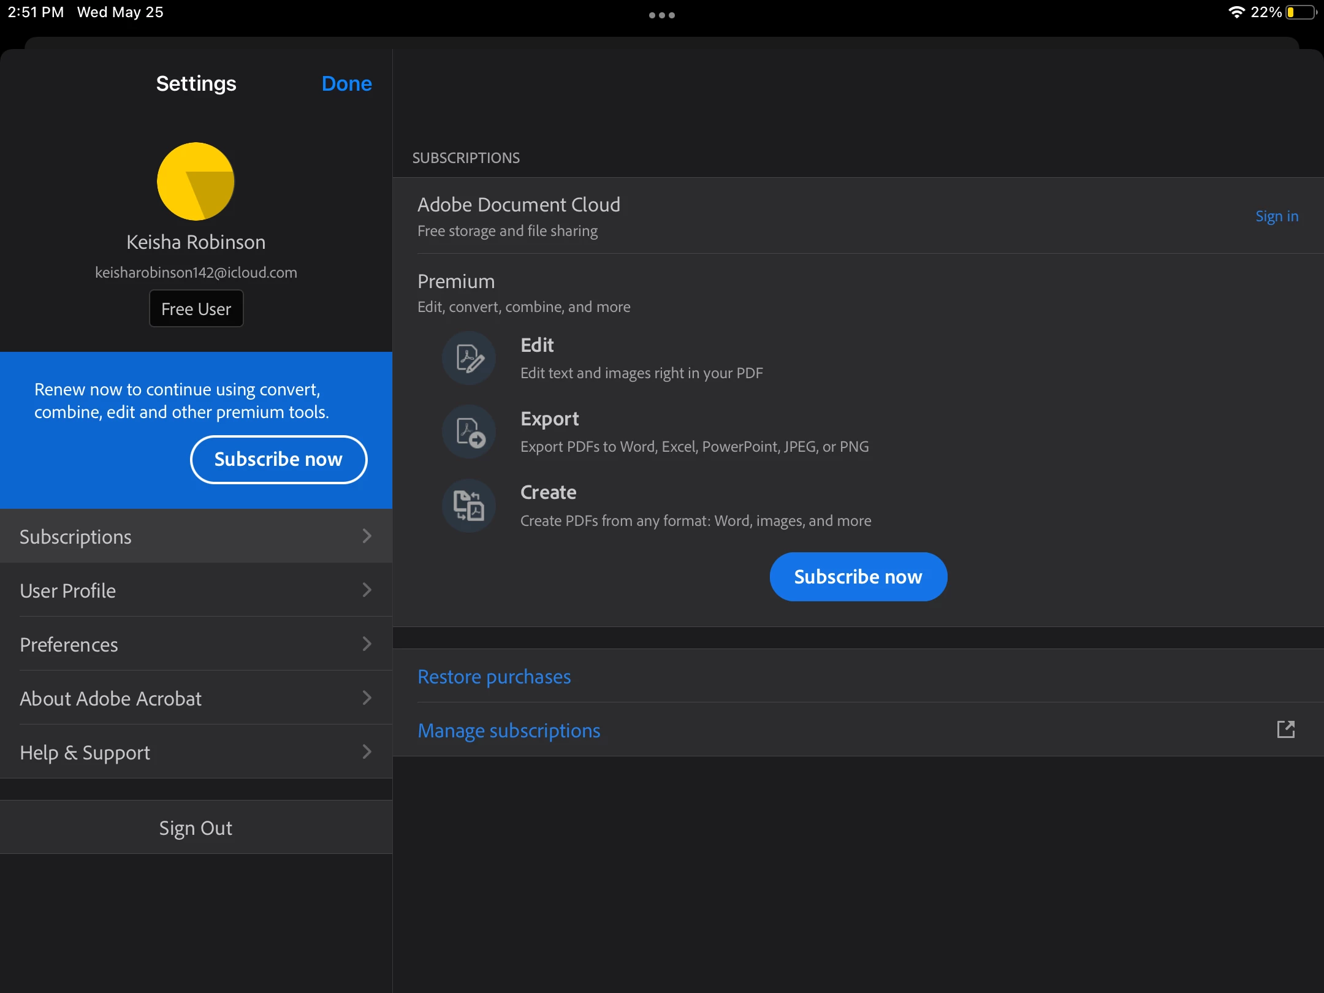Click Sign in for Adobe Document Cloud
The image size is (1324, 993).
[x=1276, y=216]
